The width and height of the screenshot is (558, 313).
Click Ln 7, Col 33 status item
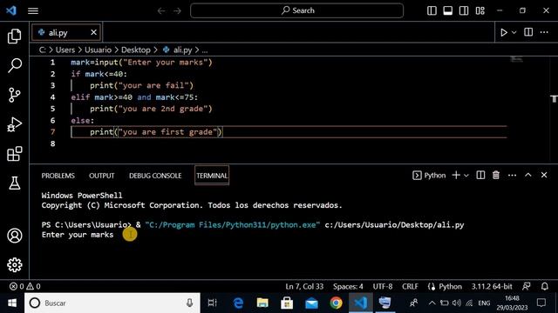(304, 286)
